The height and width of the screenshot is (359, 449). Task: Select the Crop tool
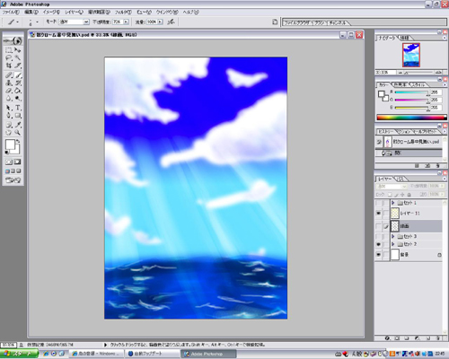pos(9,66)
